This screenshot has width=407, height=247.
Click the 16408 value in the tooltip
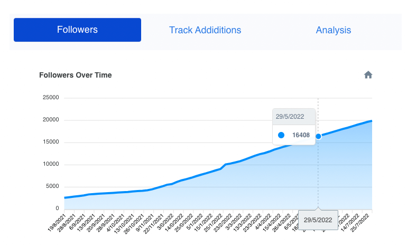tap(301, 135)
